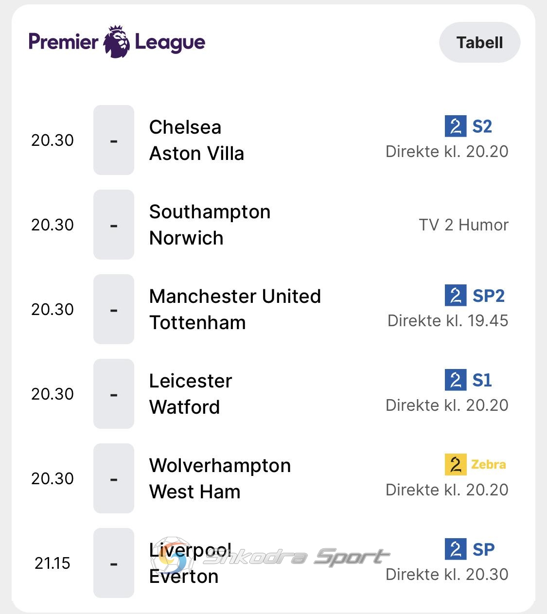547x614 pixels.
Task: View the Wolverhampton vs West Ham match
Action: 220,478
